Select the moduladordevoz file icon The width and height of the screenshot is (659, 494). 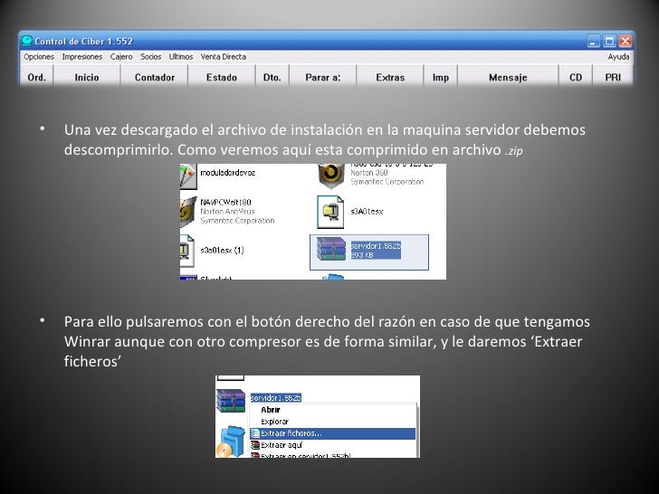[188, 176]
